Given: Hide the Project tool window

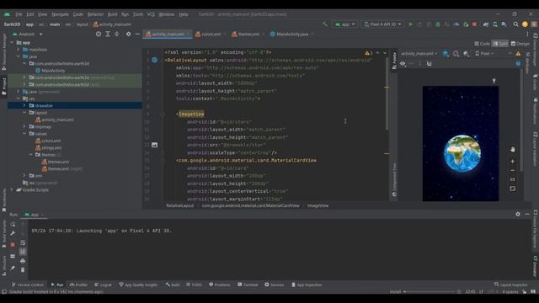Looking at the screenshot, I should (137, 34).
